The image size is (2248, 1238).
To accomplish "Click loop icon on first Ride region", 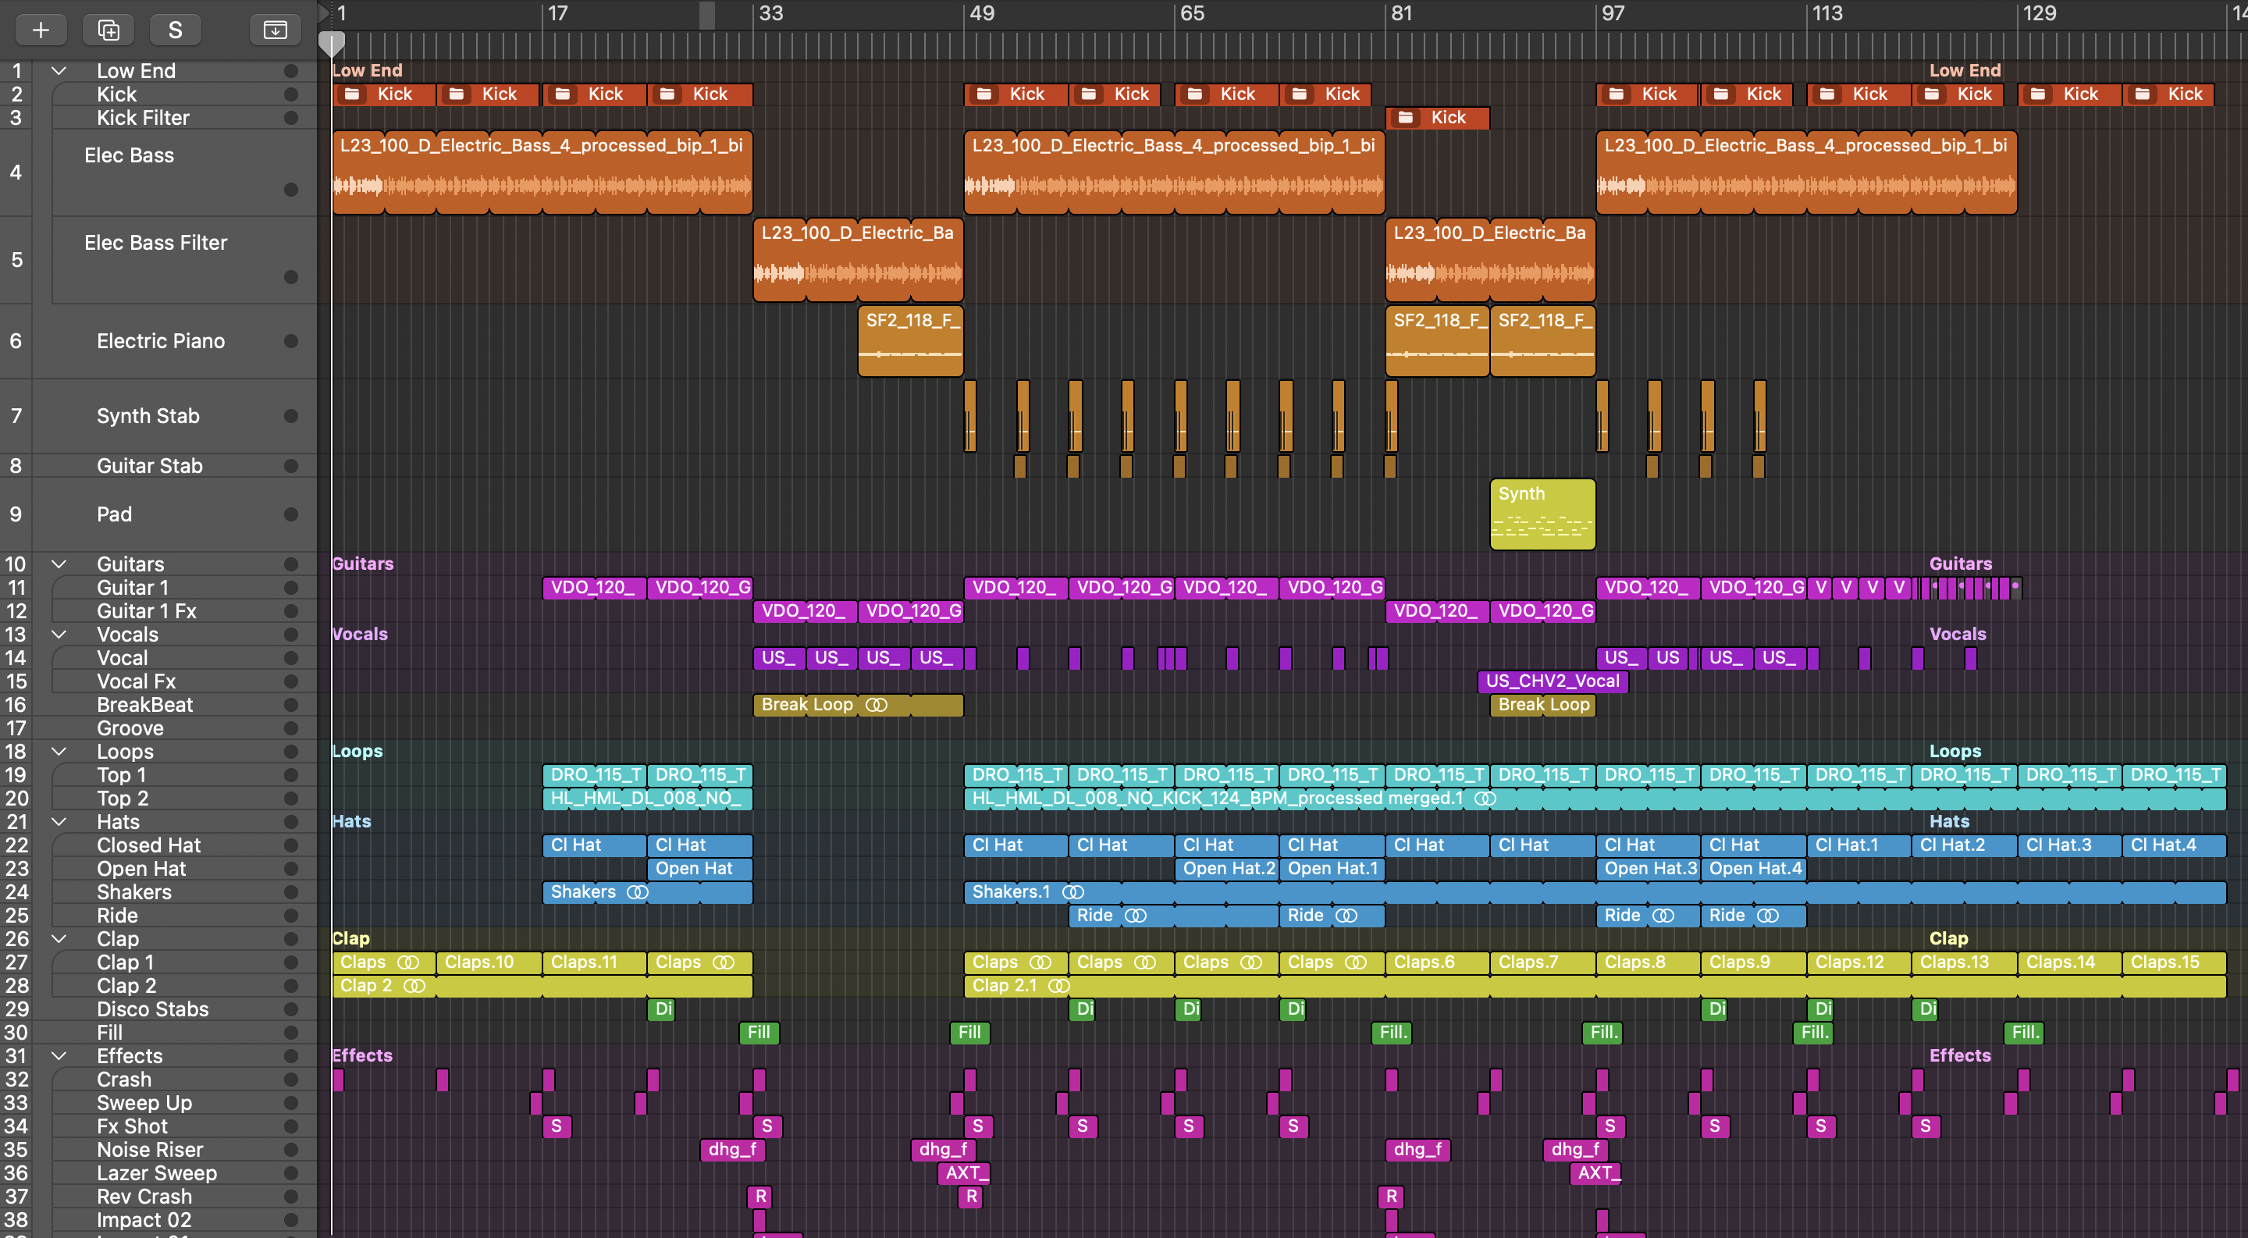I will pyautogui.click(x=1136, y=916).
